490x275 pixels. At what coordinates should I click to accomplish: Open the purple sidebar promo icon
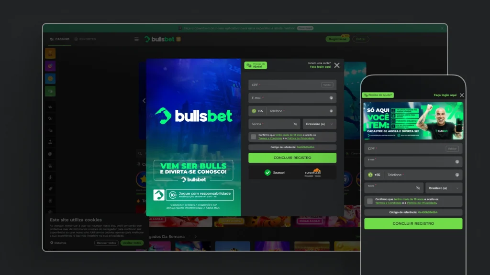(x=50, y=66)
